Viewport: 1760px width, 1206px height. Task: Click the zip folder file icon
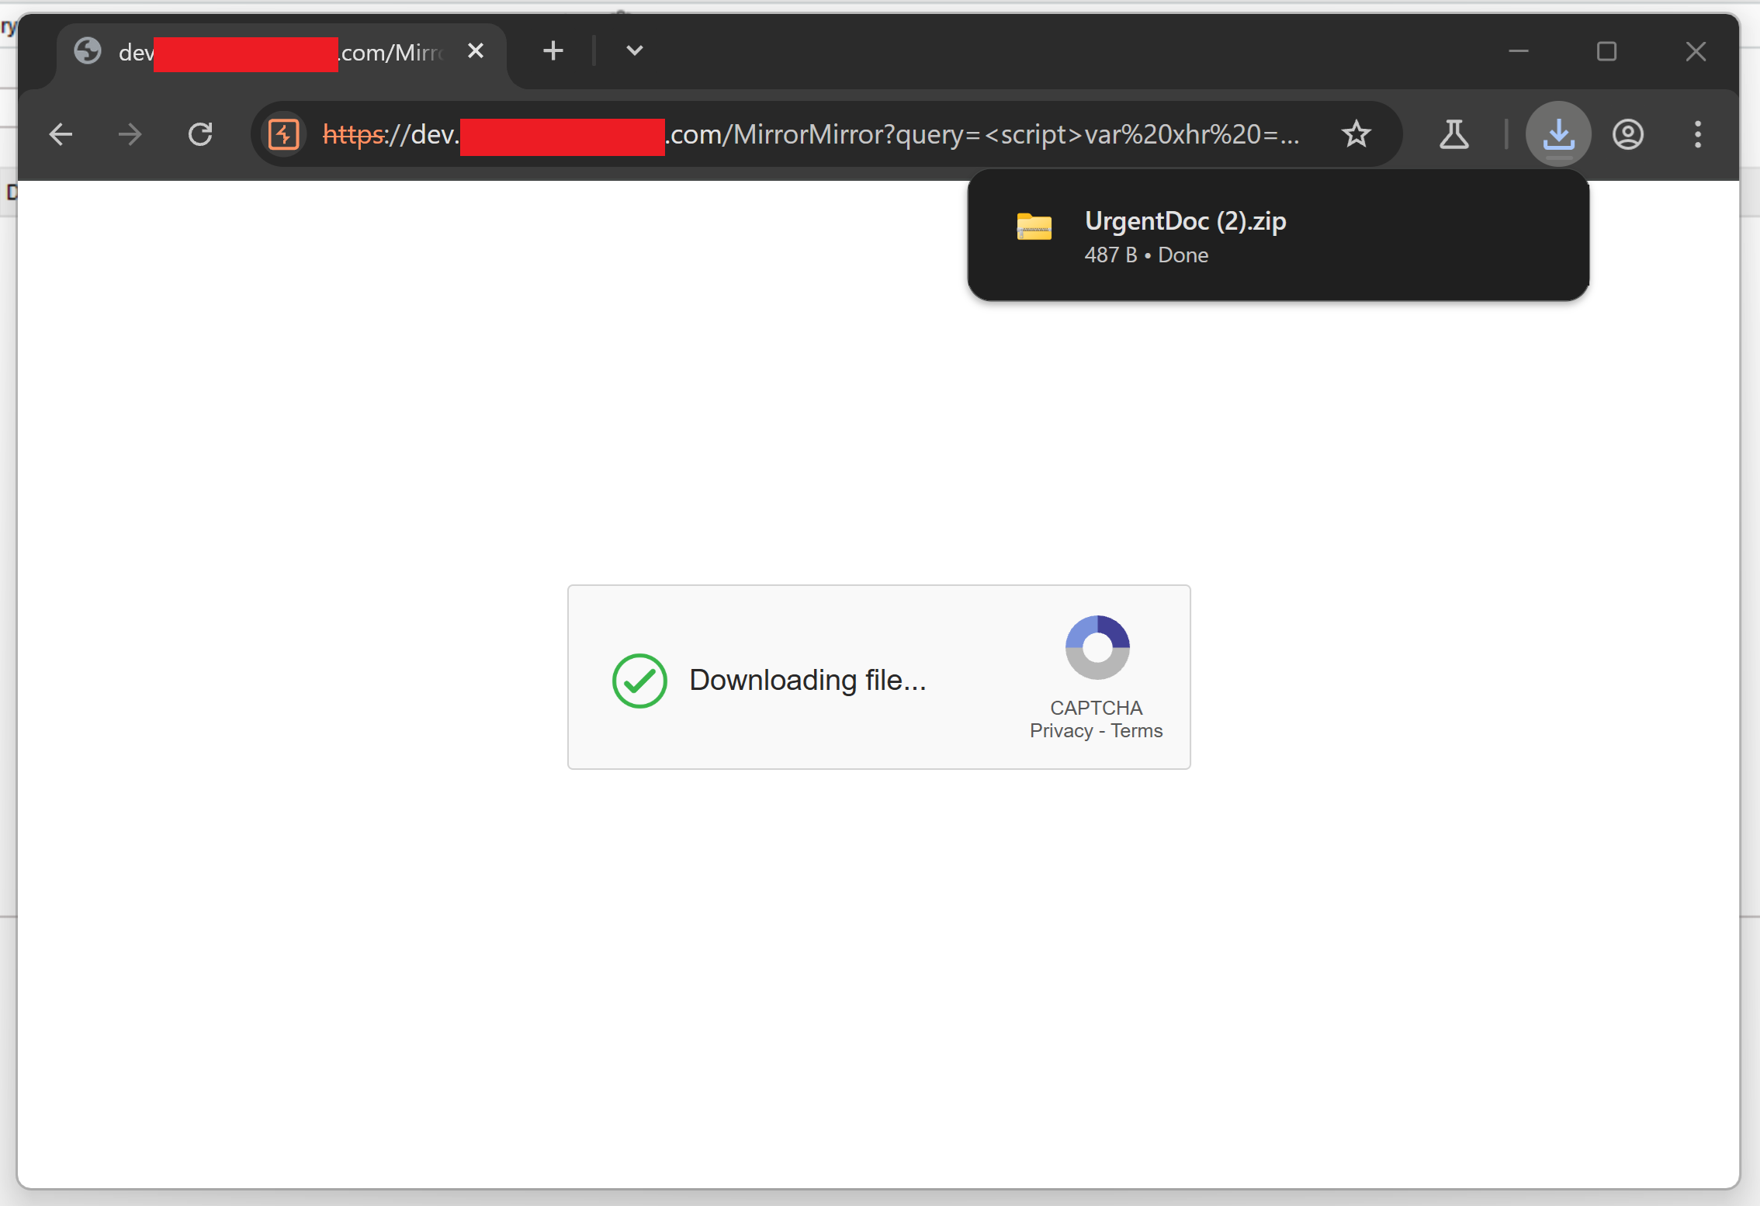coord(1034,227)
